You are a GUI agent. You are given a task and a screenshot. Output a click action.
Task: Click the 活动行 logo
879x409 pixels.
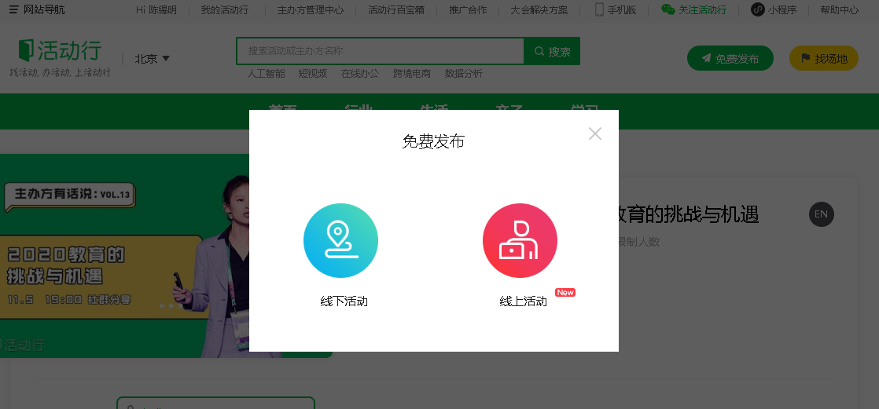[60, 51]
